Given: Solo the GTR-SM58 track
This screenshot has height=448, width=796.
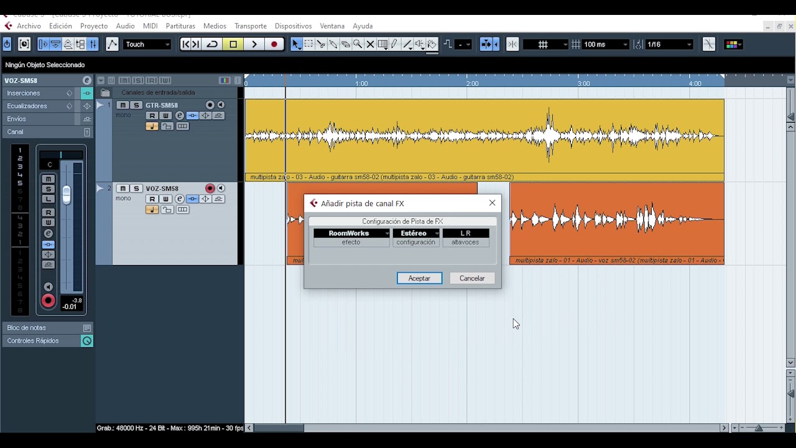Looking at the screenshot, I should pos(136,105).
